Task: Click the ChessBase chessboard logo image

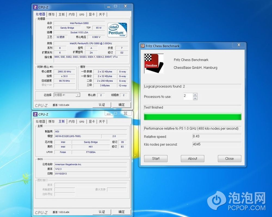Action: click(x=154, y=63)
